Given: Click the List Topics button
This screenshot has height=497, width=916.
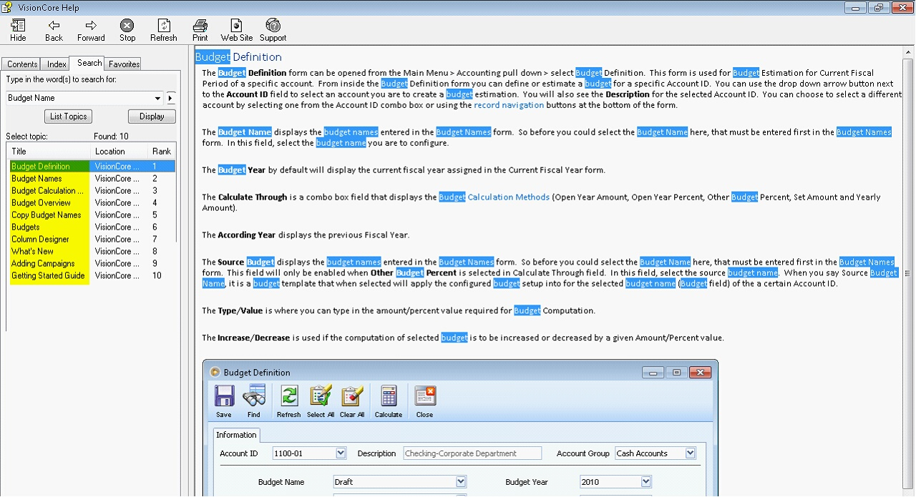Looking at the screenshot, I should (x=69, y=117).
